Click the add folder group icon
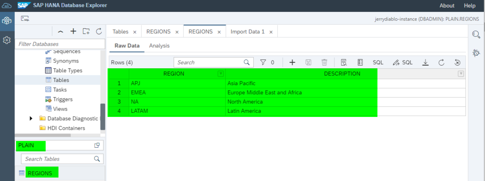485x181 pixels. coord(86,31)
